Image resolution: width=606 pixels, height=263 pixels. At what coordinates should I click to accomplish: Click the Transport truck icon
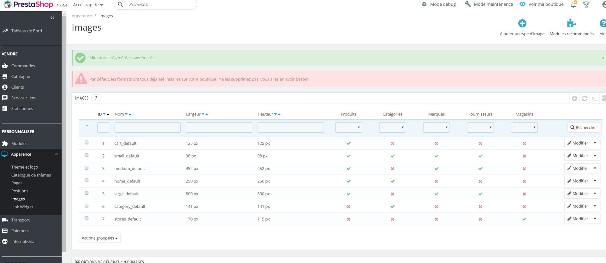pyautogui.click(x=5, y=220)
